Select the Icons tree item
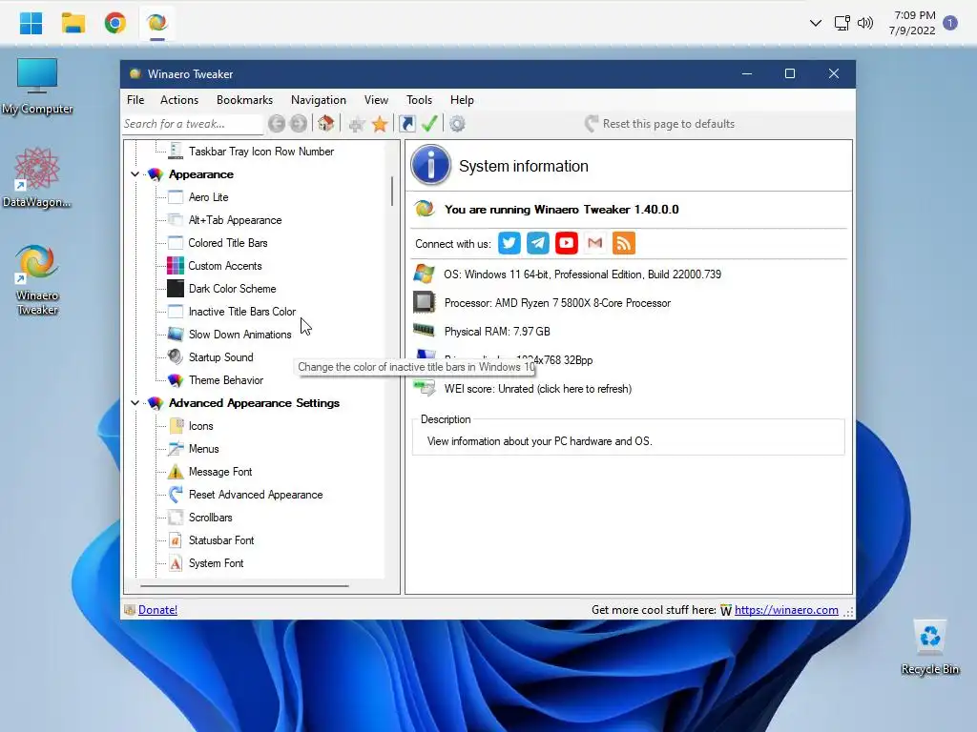The width and height of the screenshot is (977, 732). (200, 426)
